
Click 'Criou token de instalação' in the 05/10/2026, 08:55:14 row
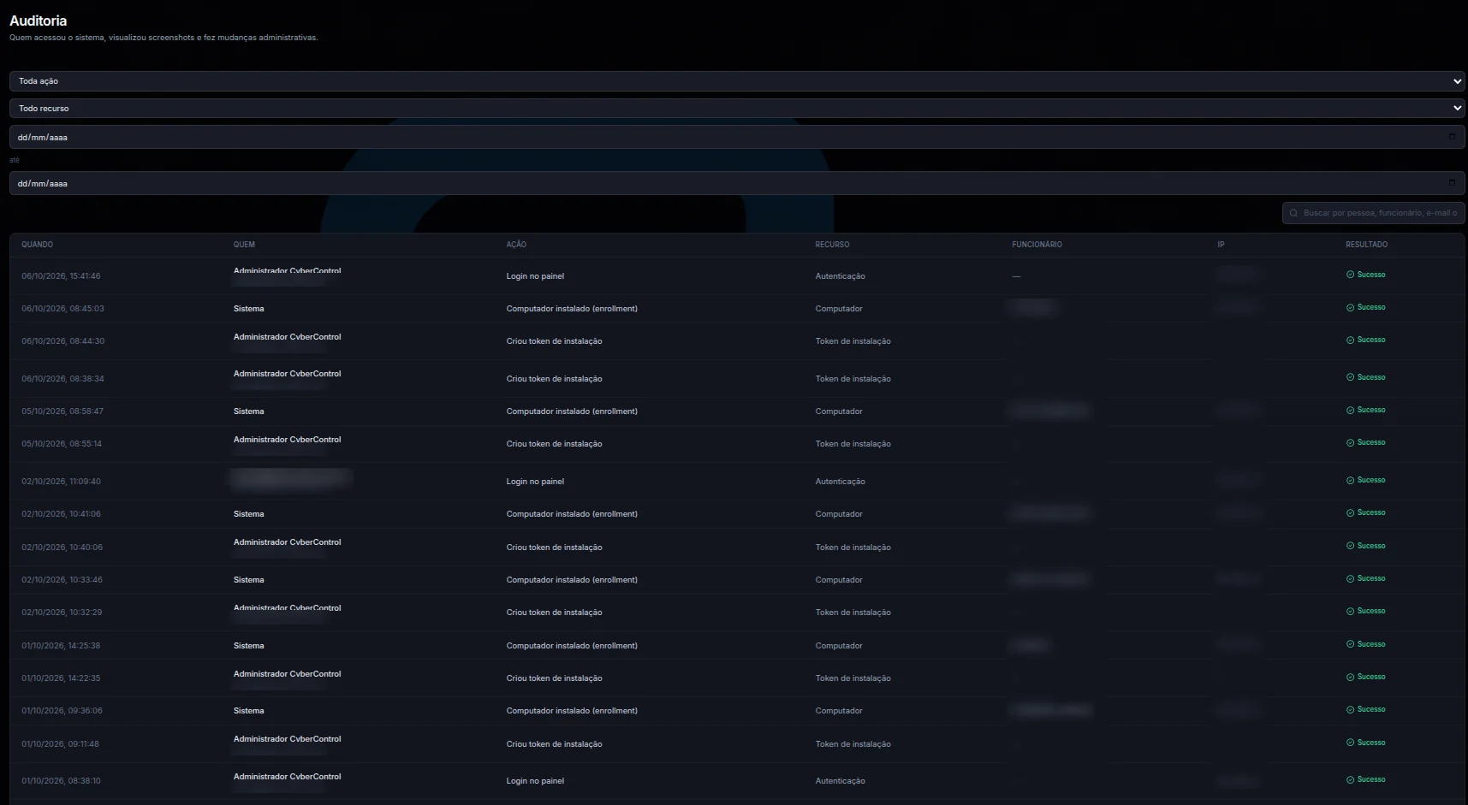click(554, 444)
